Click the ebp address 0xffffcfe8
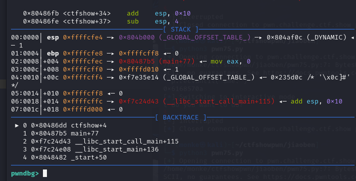The image size is (356, 181). coord(83,53)
